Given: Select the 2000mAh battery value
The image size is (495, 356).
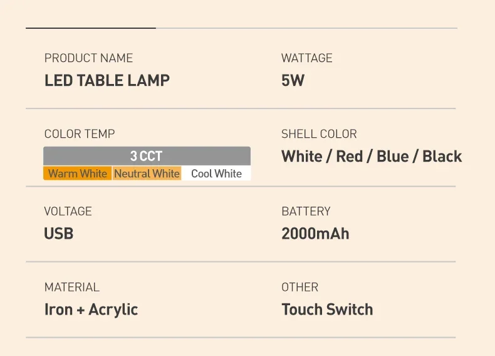Looking at the screenshot, I should click(x=315, y=234).
